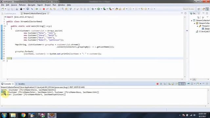Open the Open Console dropdown arrow
210x118 pixels.
pos(200,84)
